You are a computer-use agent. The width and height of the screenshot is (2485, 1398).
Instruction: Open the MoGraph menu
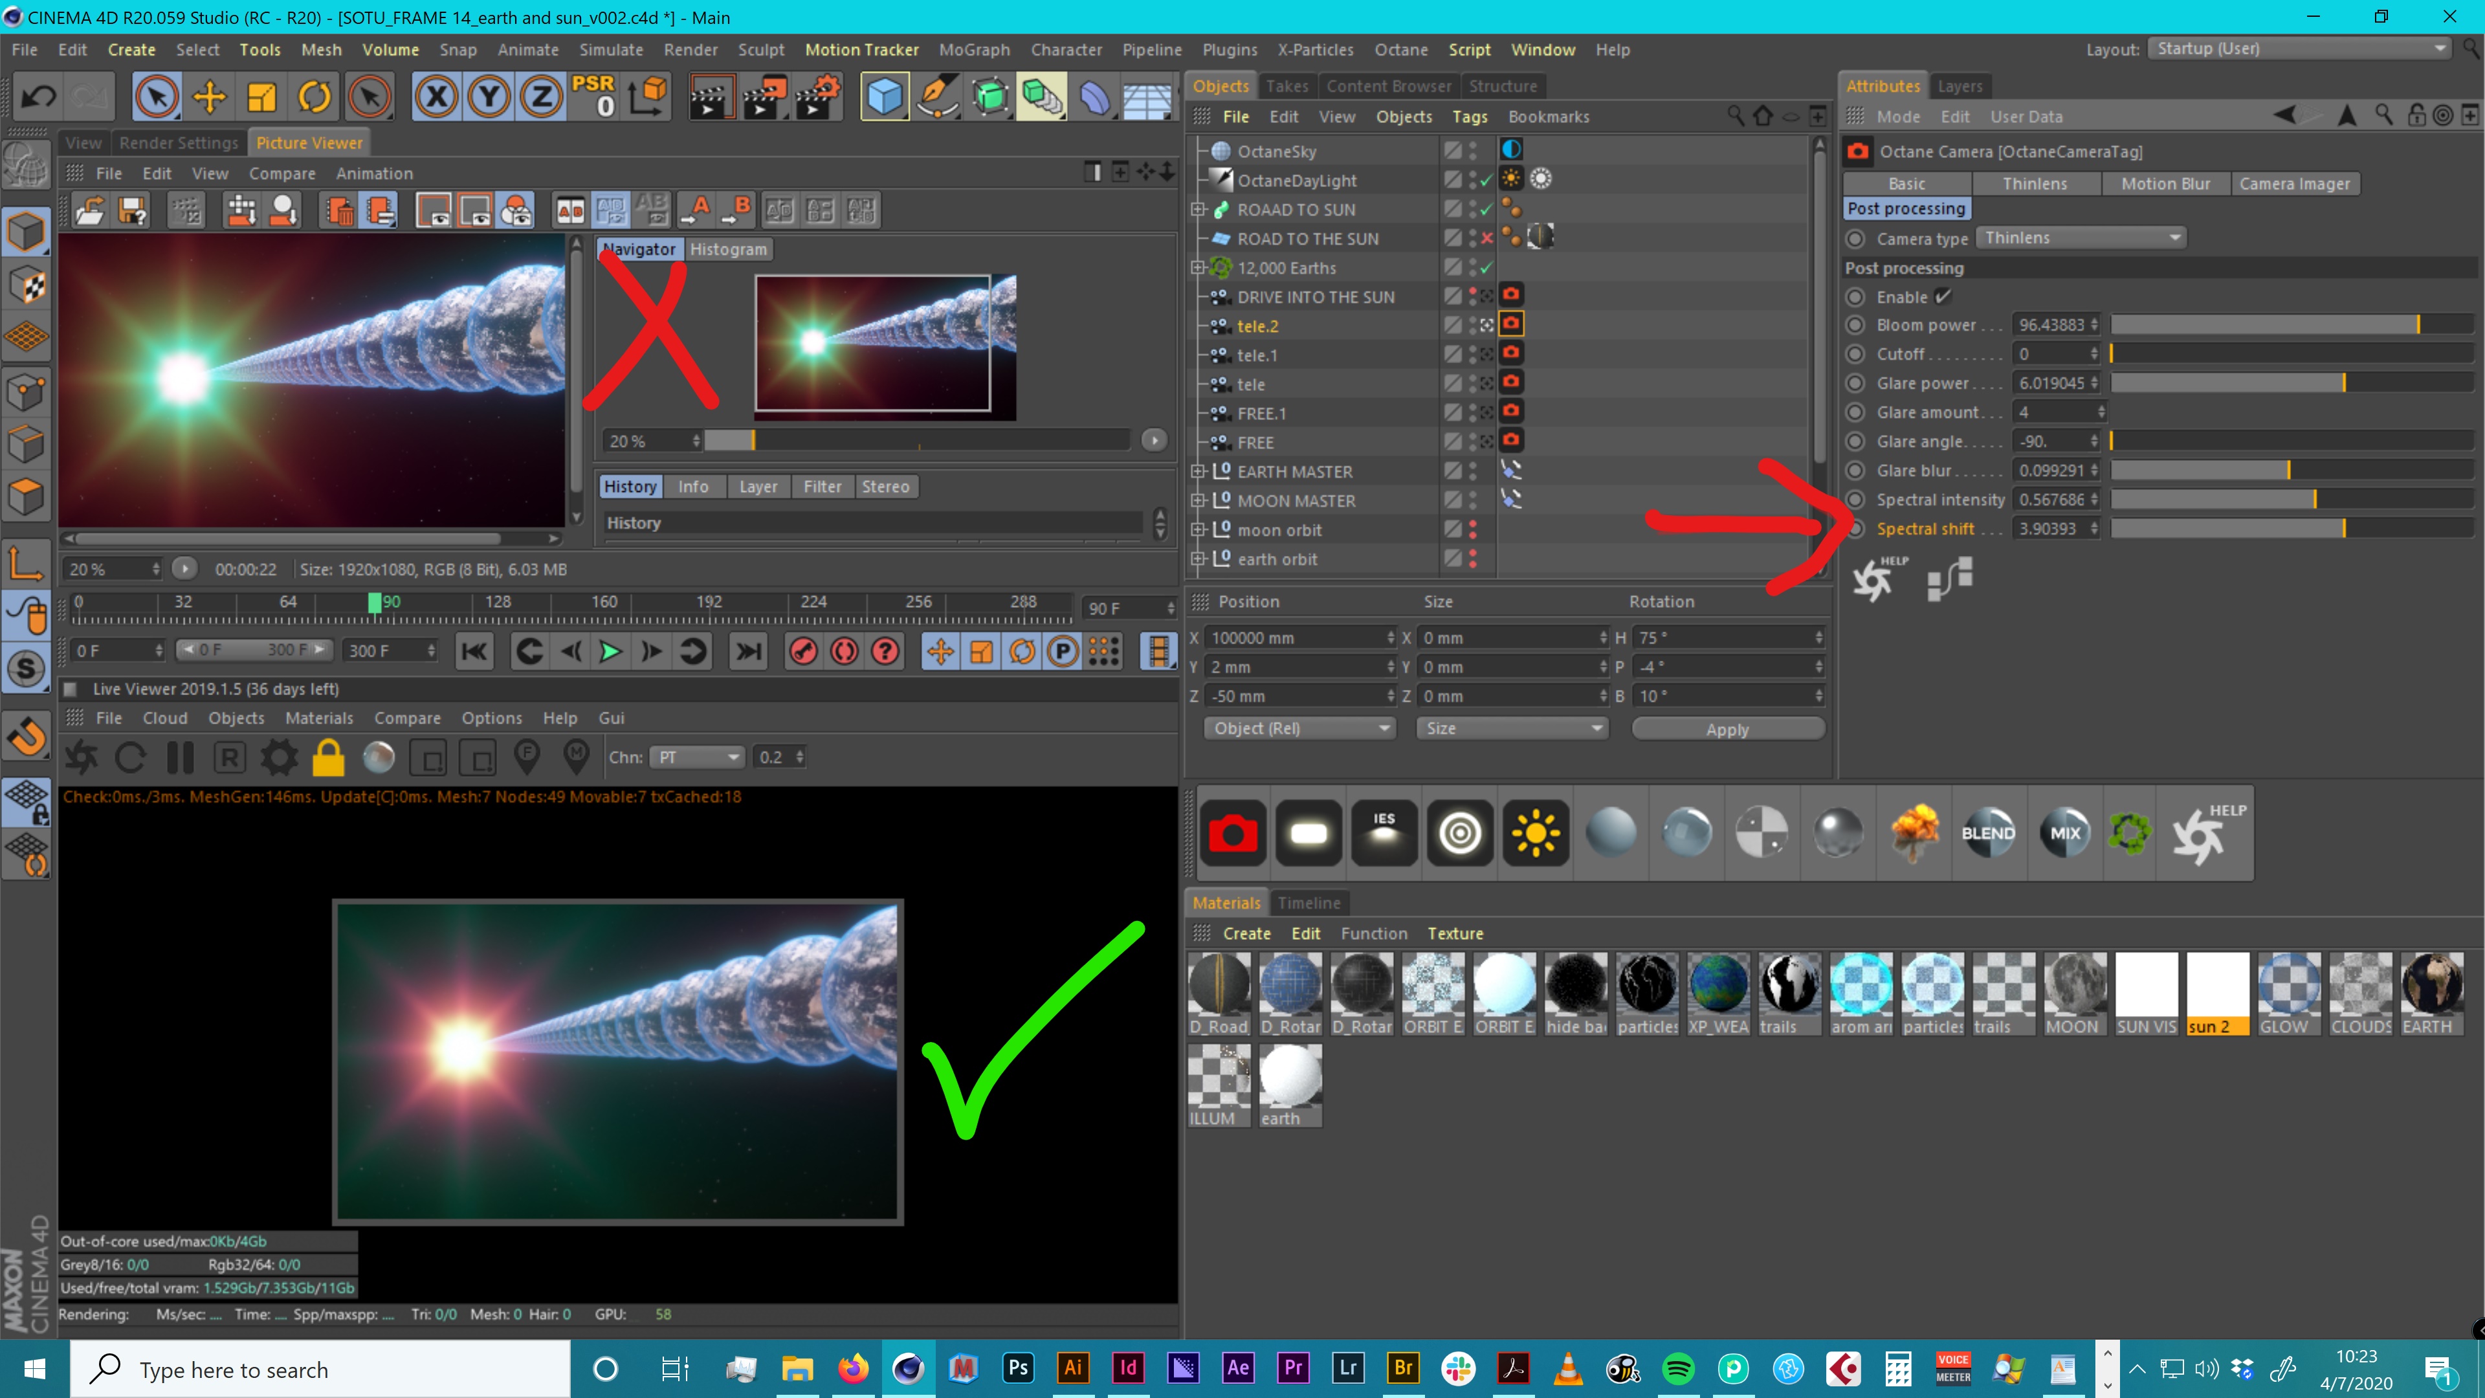pyautogui.click(x=973, y=49)
